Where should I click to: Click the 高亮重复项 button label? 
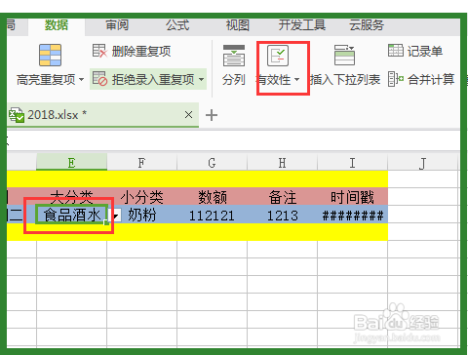46,79
